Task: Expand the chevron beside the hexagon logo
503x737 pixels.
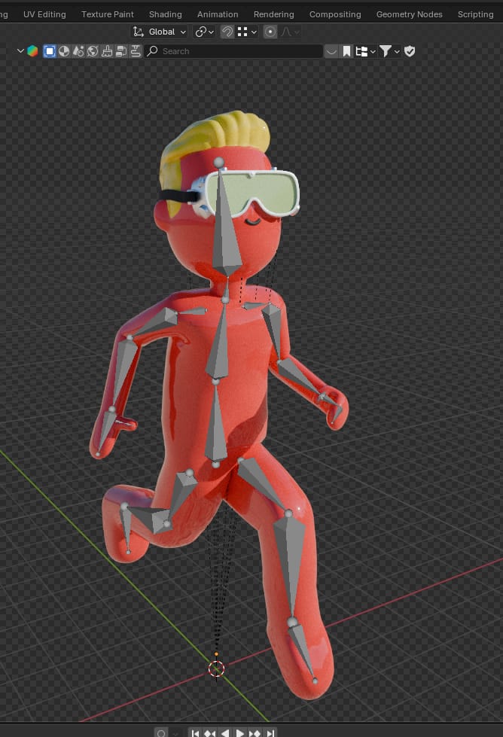Action: [x=20, y=50]
